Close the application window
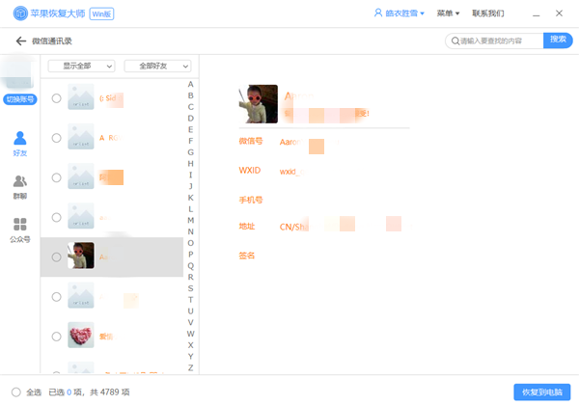579x405 pixels. [559, 13]
